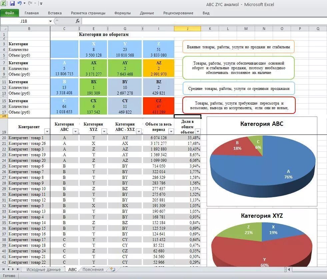Open the Контрагент column filter dropdown
327x279 pixels.
[47, 132]
